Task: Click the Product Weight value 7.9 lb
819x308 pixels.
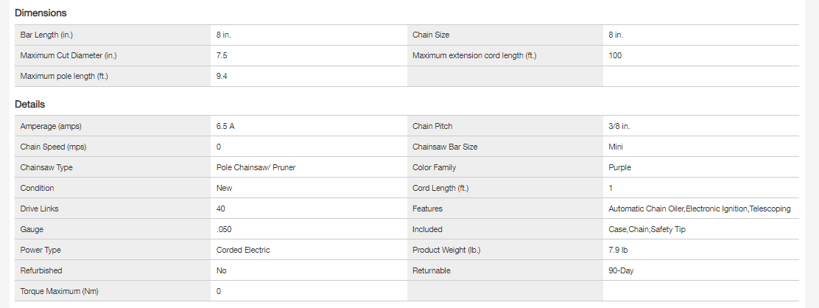Action: [x=620, y=251]
